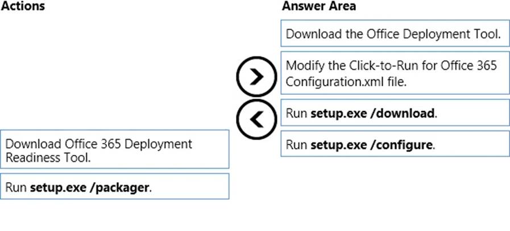Click the Actions column heading
This screenshot has width=510, height=231.
23,7
